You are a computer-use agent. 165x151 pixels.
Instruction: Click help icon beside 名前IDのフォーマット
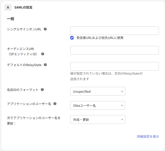coord(42,90)
